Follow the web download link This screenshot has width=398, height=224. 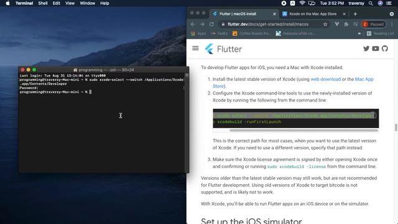coord(326,79)
